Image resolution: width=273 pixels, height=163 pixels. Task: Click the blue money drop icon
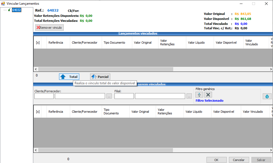(267, 96)
